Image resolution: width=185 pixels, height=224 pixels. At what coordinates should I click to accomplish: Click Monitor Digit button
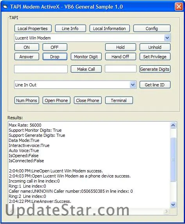point(86,57)
